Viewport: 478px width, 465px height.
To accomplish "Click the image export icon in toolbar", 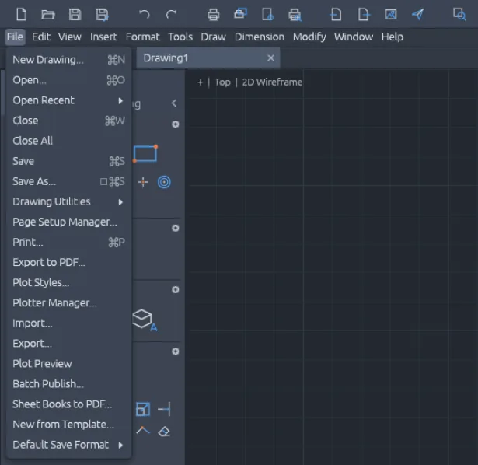I will 390,14.
